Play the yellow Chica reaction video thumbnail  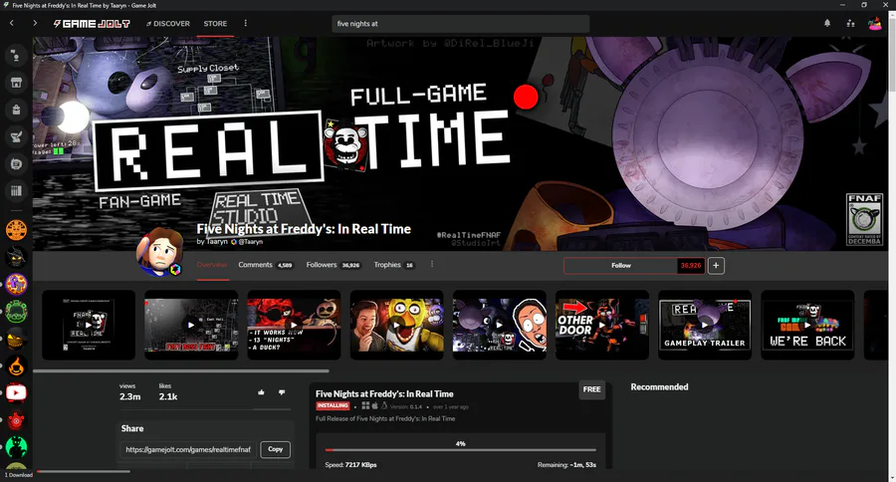(396, 325)
